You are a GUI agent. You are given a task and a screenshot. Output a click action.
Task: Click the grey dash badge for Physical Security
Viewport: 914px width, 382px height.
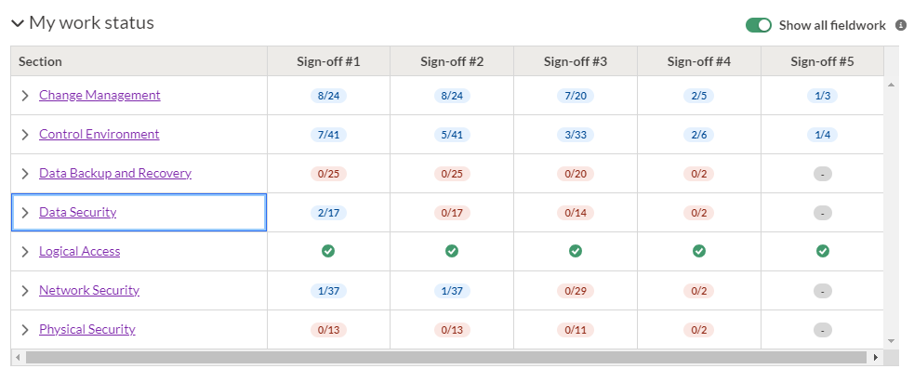(823, 330)
